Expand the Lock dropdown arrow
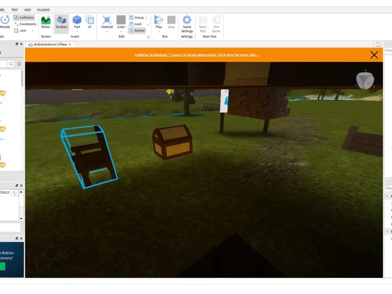The width and height of the screenshot is (392, 294). click(x=148, y=24)
